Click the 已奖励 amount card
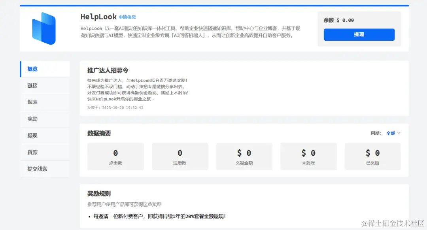The height and width of the screenshot is (230, 427). (x=372, y=156)
